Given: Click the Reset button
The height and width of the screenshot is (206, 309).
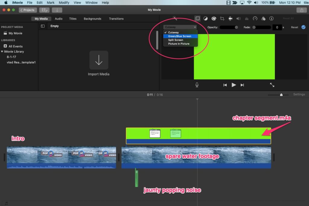Looking at the screenshot, I should pyautogui.click(x=295, y=27).
